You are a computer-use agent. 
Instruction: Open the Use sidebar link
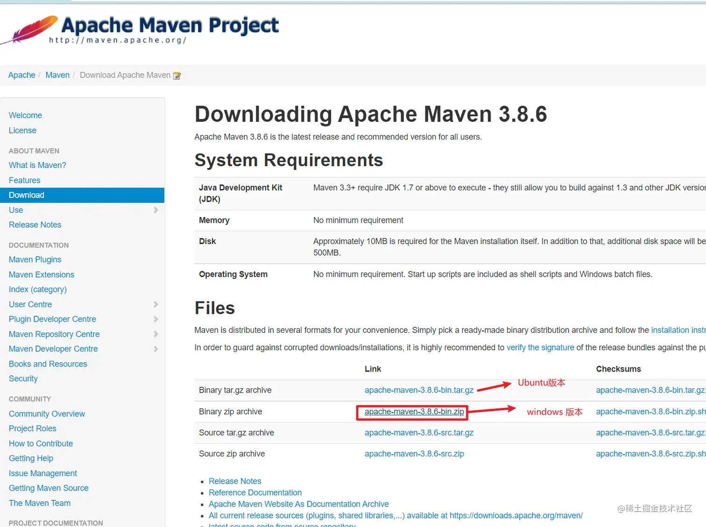click(16, 210)
